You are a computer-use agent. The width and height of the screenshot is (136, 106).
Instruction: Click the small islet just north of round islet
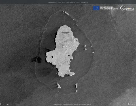click(x=85, y=46)
